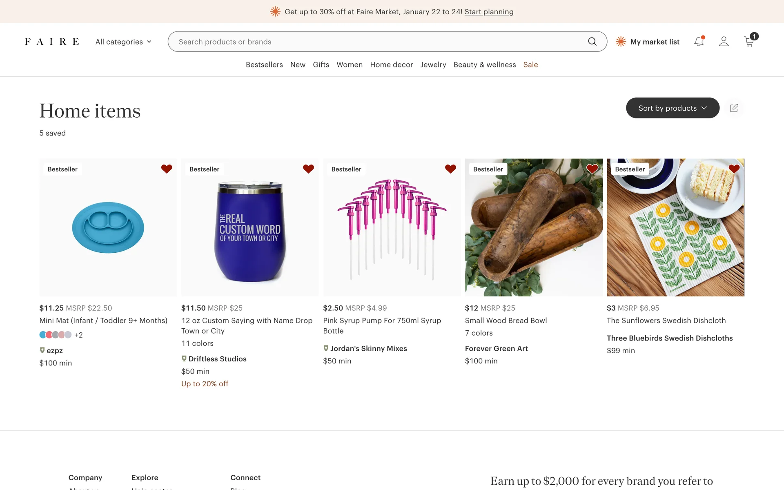Open the shopping cart
The height and width of the screenshot is (490, 784).
coord(749,42)
